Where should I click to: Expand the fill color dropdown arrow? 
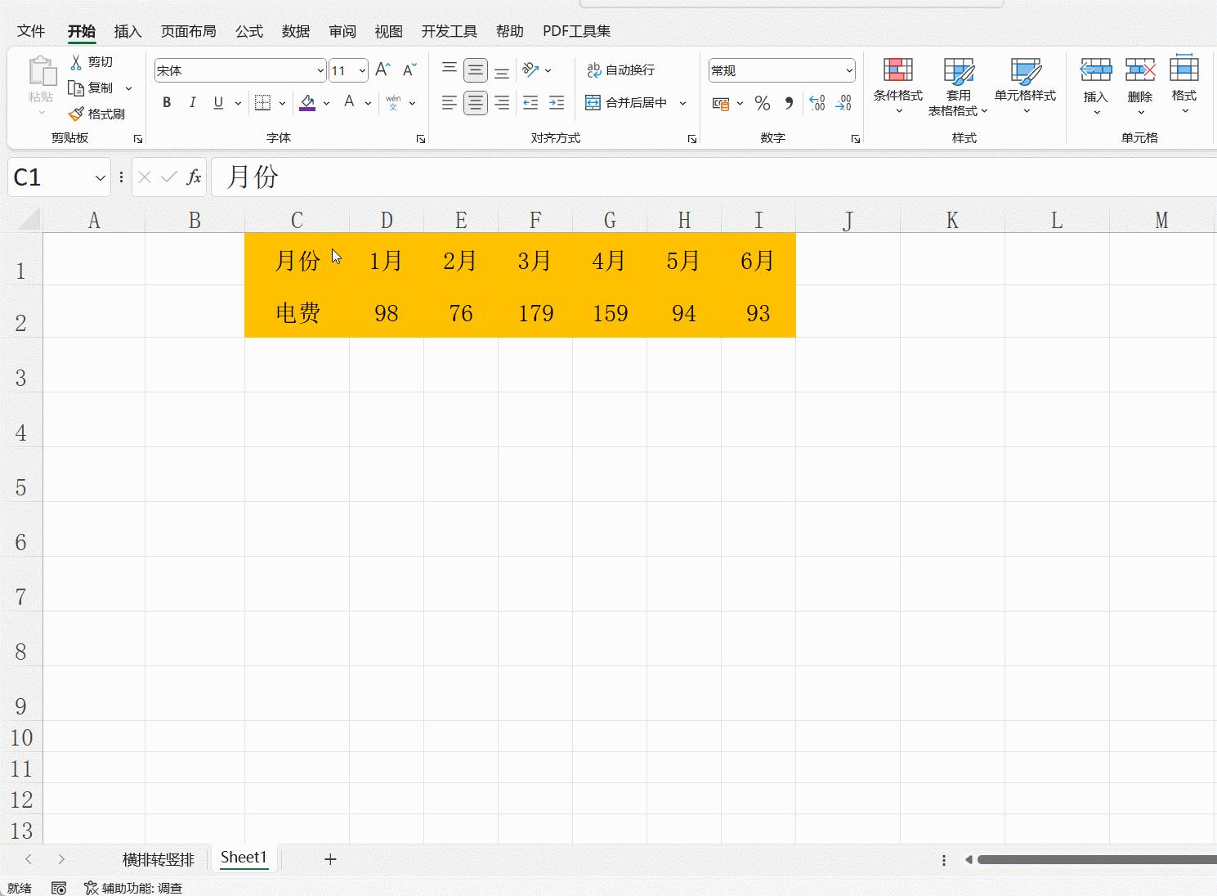click(x=326, y=103)
